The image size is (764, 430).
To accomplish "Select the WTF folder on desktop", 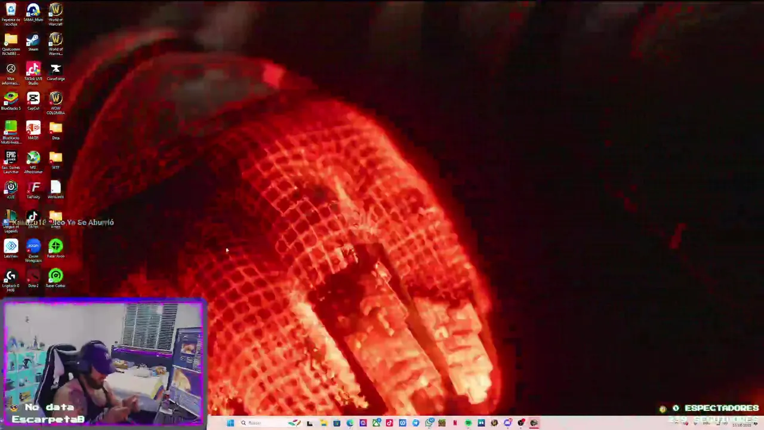I will (56, 160).
